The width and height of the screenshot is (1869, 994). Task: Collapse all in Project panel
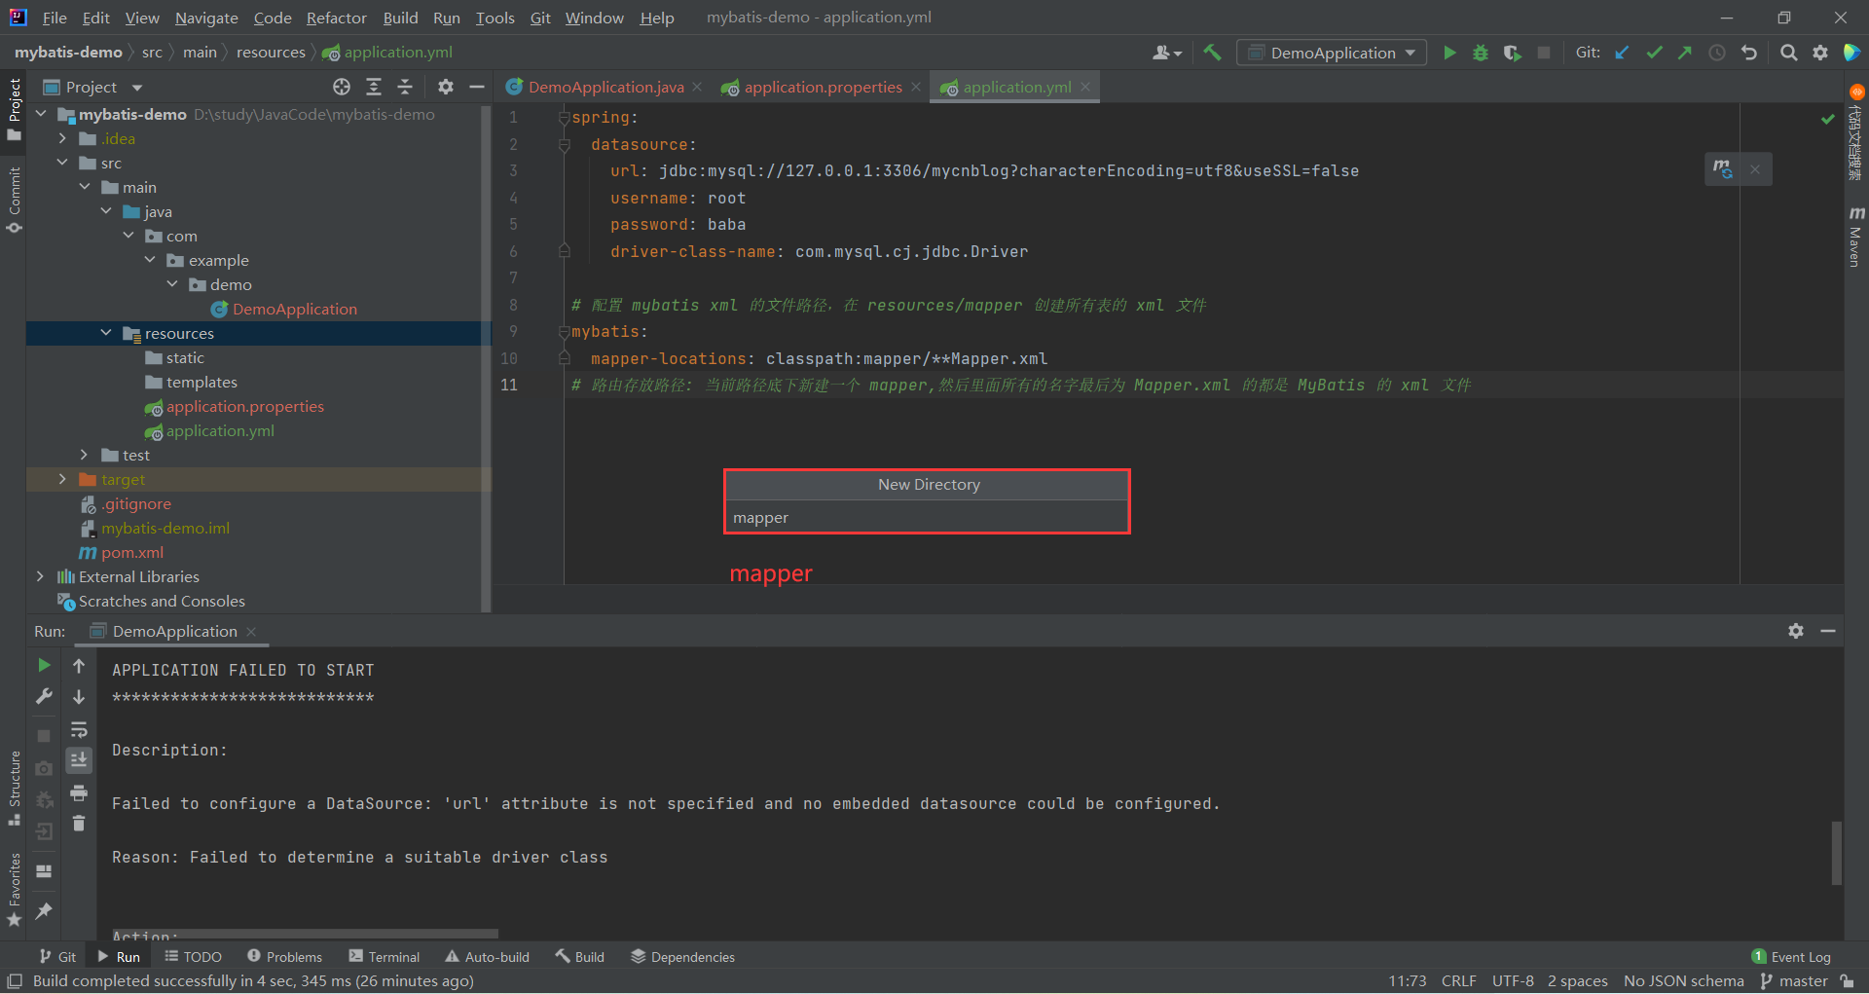coord(405,87)
